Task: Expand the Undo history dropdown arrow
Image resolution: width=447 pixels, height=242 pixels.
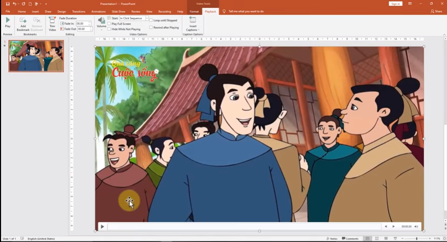Action: (18, 4)
